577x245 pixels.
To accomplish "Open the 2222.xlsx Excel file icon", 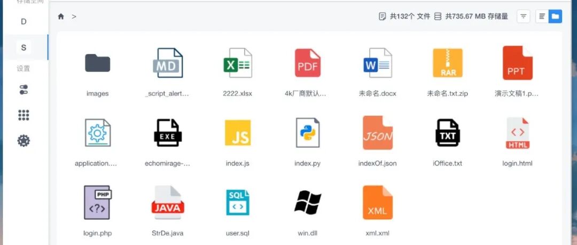I will tap(238, 63).
